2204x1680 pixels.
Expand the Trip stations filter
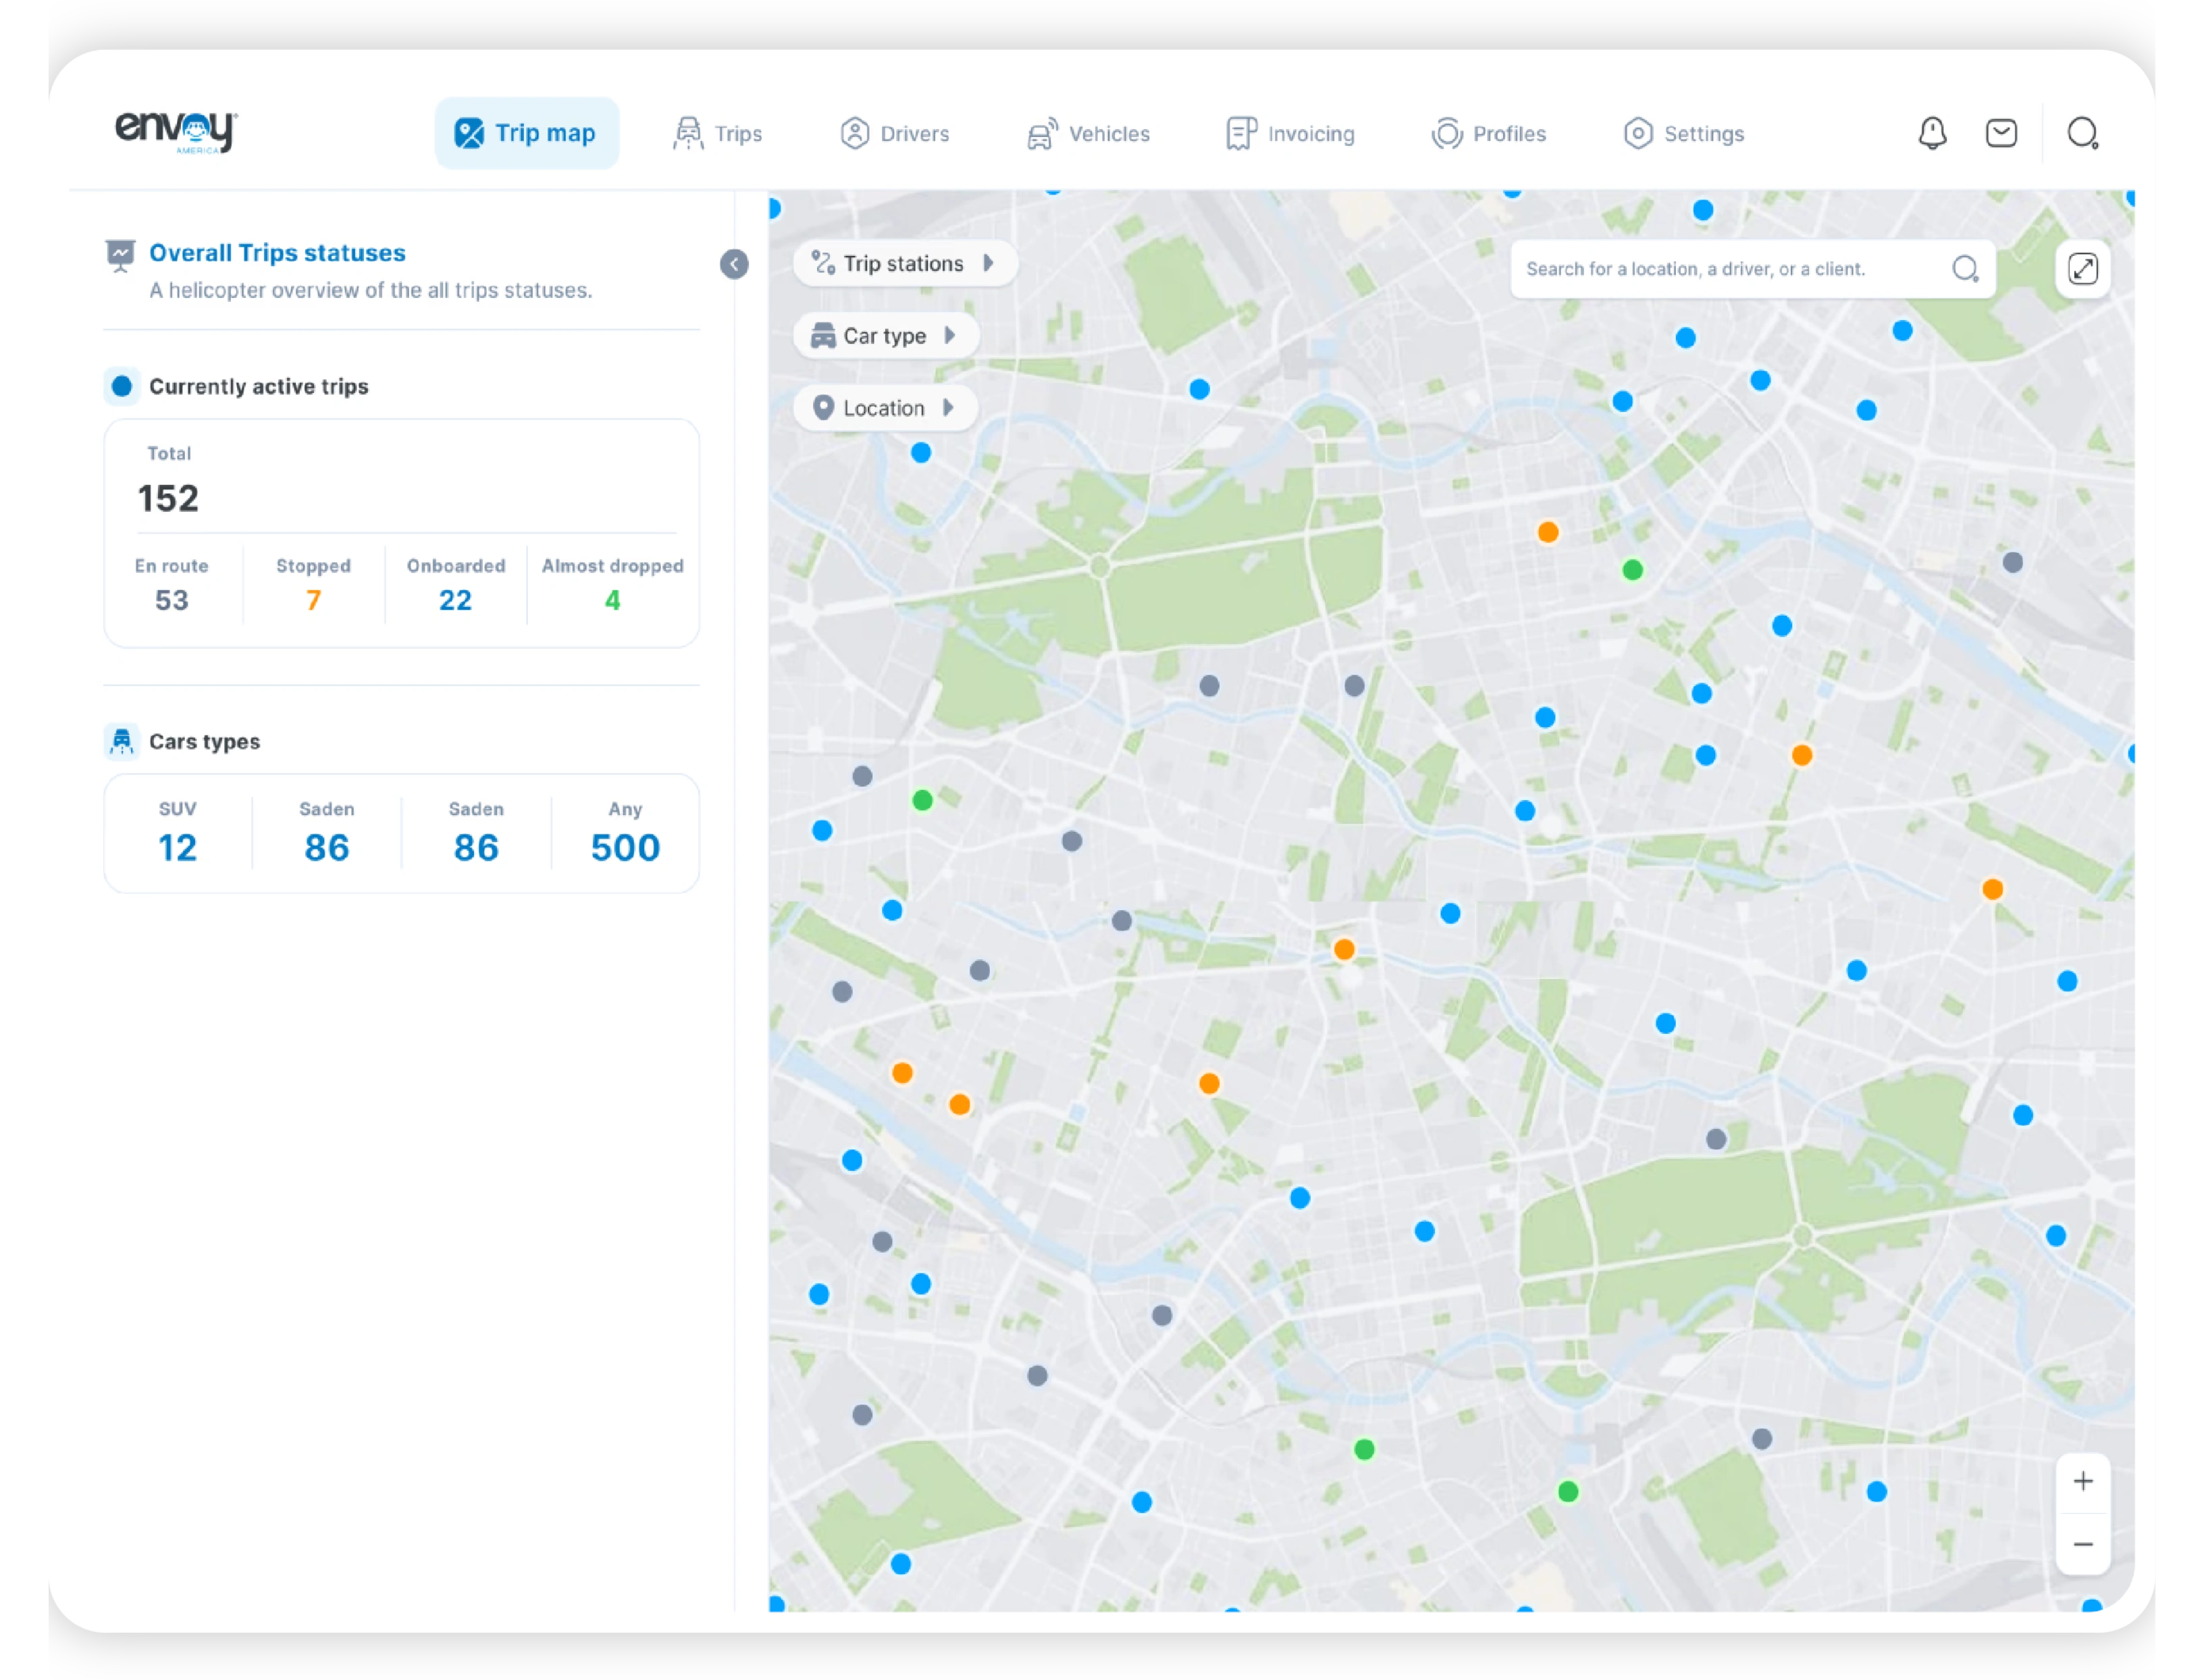904,263
